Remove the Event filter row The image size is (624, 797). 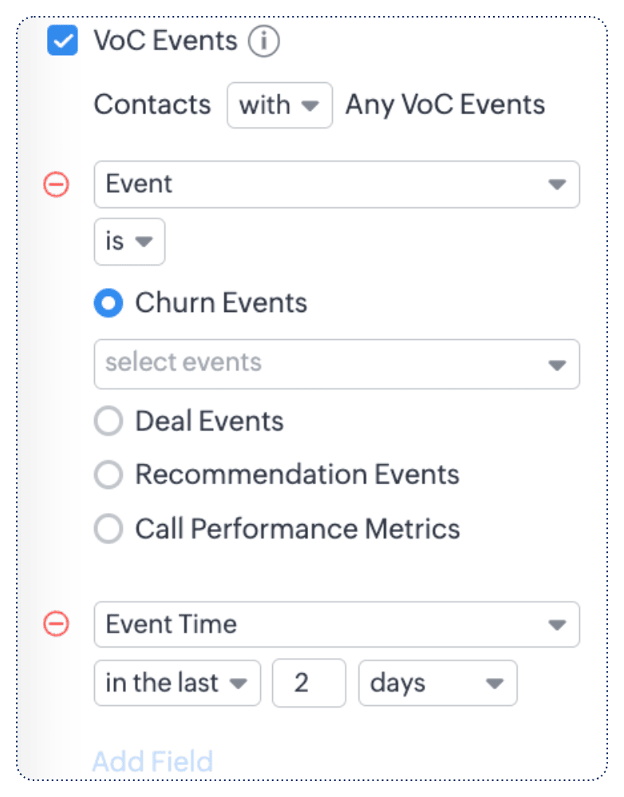56,185
